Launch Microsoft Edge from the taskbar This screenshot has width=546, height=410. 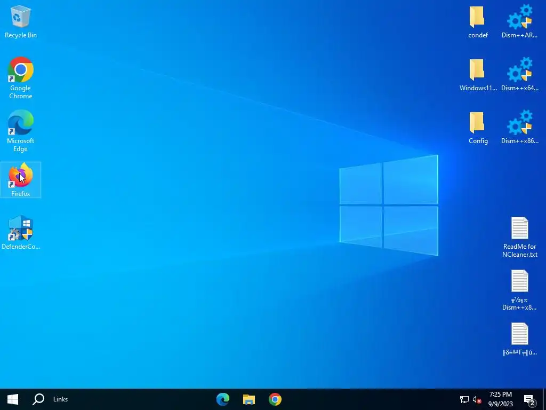[x=223, y=399]
